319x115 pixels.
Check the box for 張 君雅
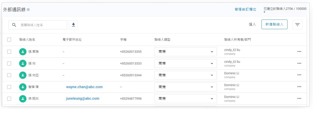click(9, 52)
